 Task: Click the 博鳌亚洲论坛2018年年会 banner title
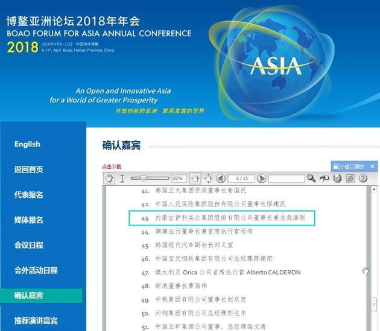73,21
